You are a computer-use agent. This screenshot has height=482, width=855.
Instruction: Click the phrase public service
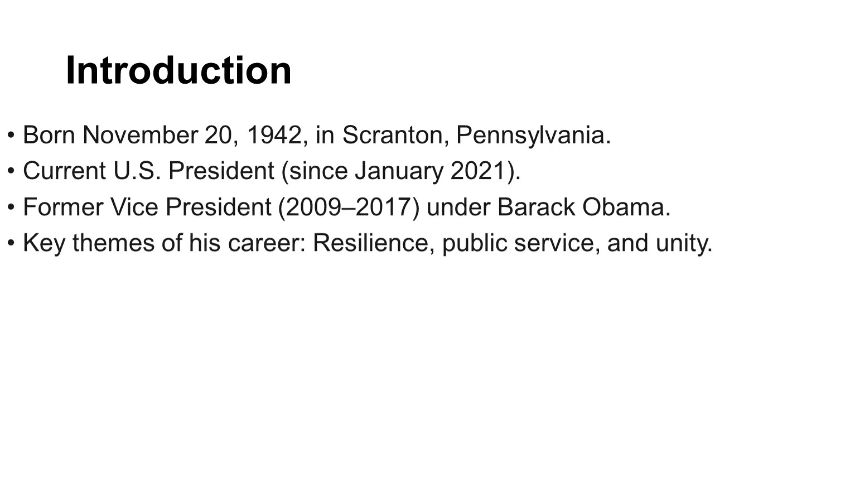pos(518,243)
